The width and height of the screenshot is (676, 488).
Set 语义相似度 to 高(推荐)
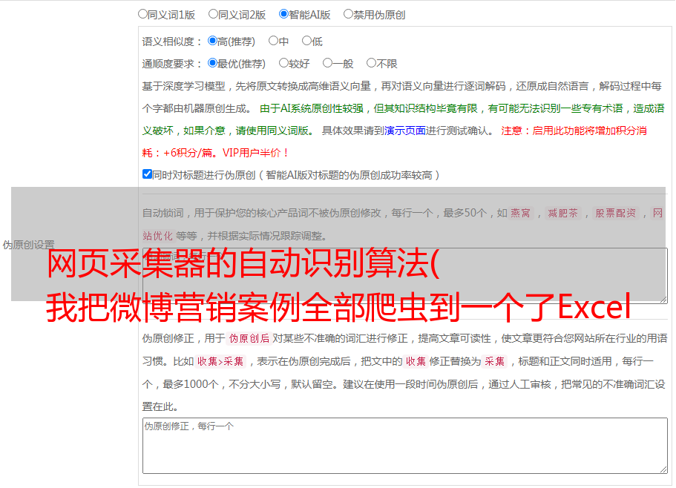click(x=212, y=41)
